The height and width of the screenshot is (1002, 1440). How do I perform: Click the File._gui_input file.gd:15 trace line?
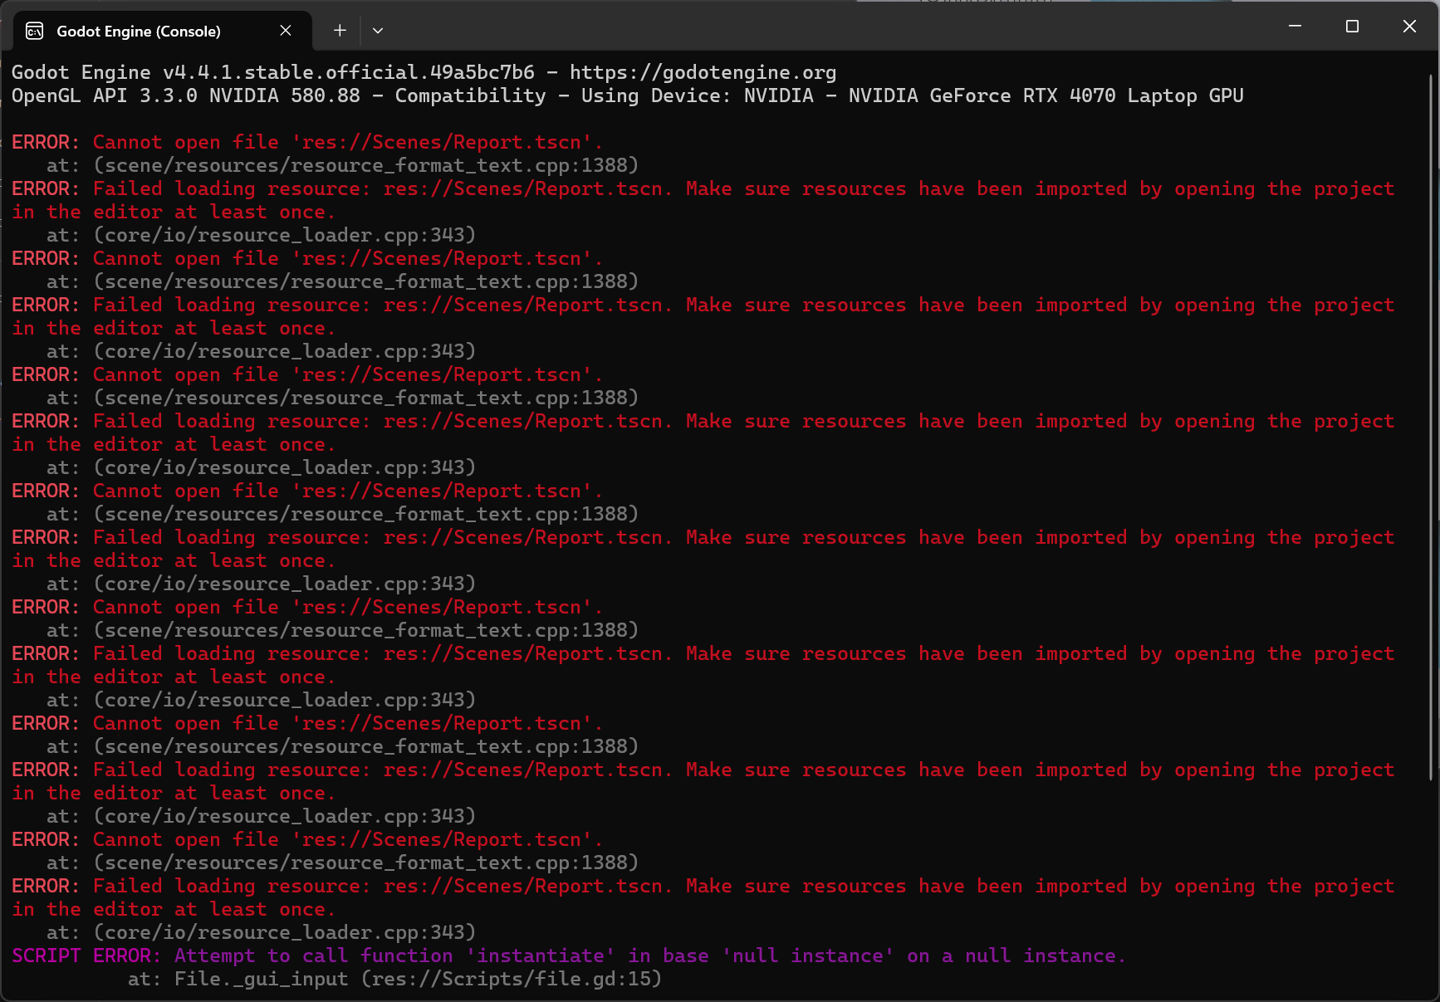[x=394, y=979]
